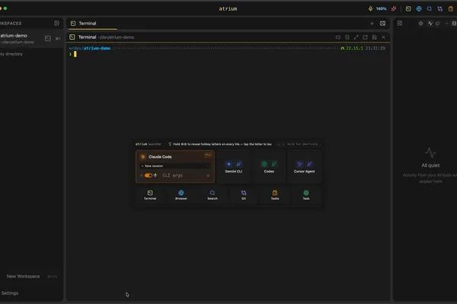The image size is (457, 304).
Task: Click New Workspace in the sidebar
Action: 24,276
